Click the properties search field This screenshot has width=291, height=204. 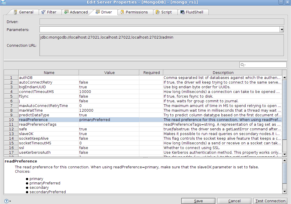coord(263,65)
